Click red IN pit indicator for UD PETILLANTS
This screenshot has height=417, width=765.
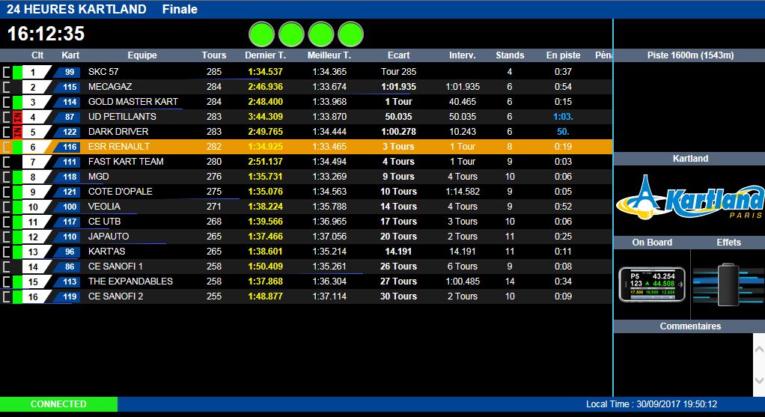pyautogui.click(x=17, y=117)
